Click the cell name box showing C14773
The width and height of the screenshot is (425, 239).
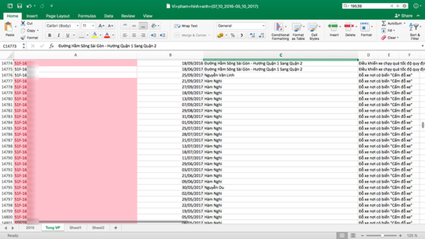pos(12,46)
